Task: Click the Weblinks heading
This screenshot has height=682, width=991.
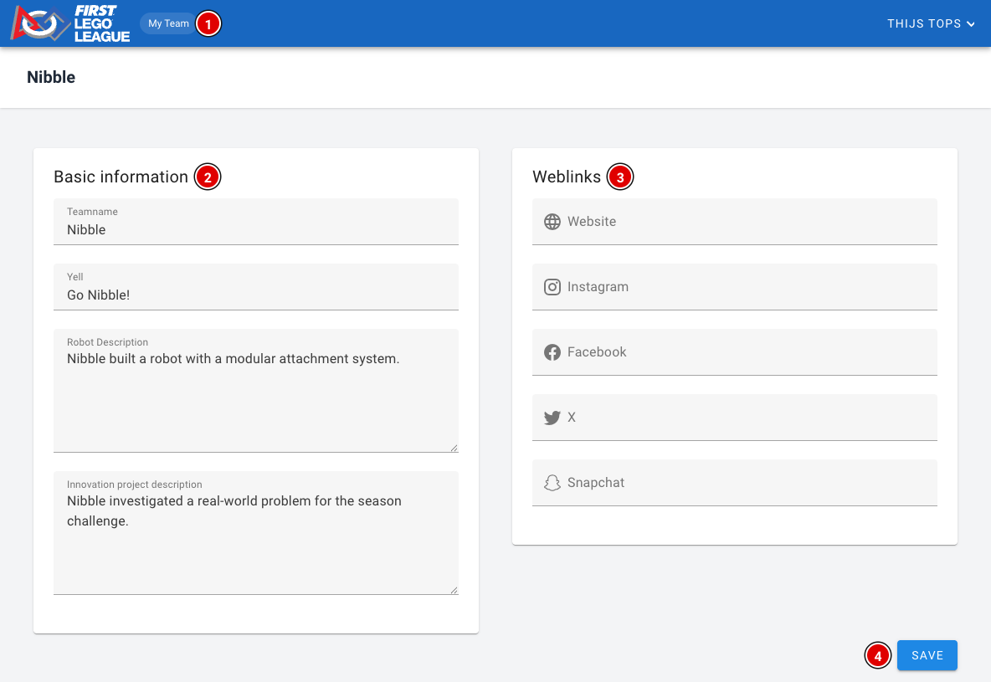Action: [567, 177]
